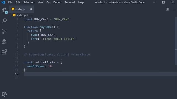Open the Extensions view
Viewport: 177px width, 99px height.
click(x=4, y=52)
